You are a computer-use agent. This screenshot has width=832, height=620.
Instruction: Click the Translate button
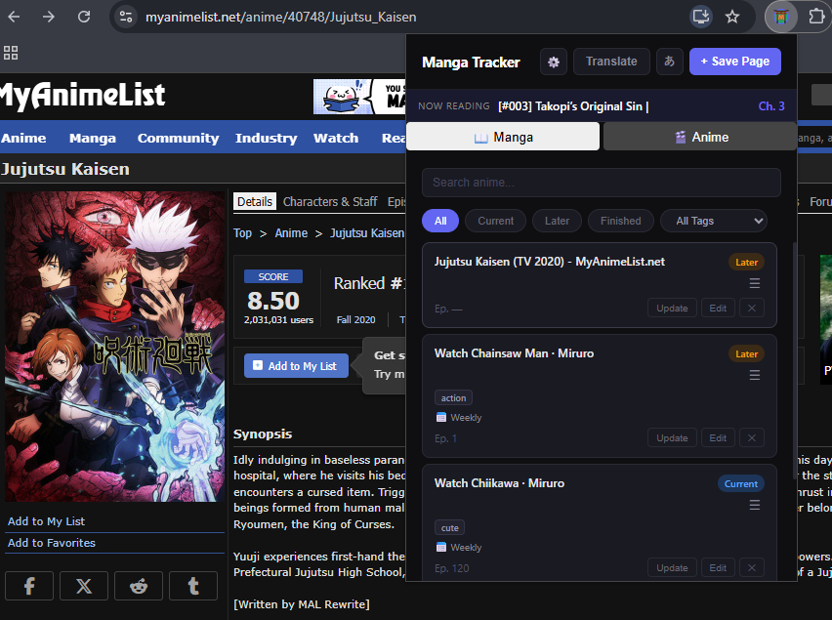(x=611, y=62)
